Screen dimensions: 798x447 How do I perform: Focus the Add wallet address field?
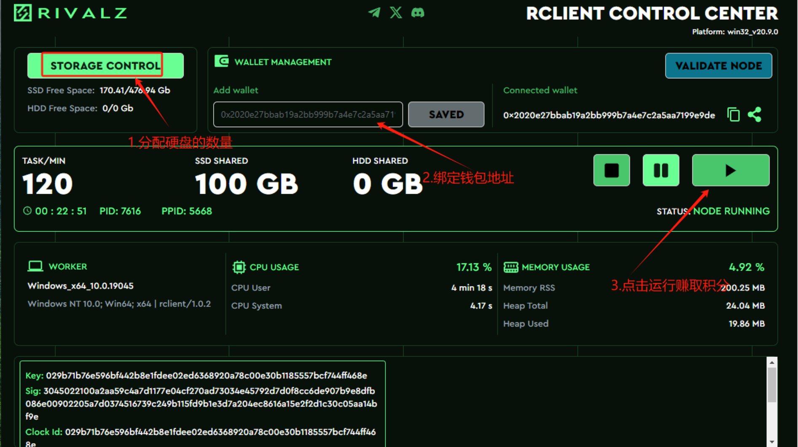tap(308, 114)
